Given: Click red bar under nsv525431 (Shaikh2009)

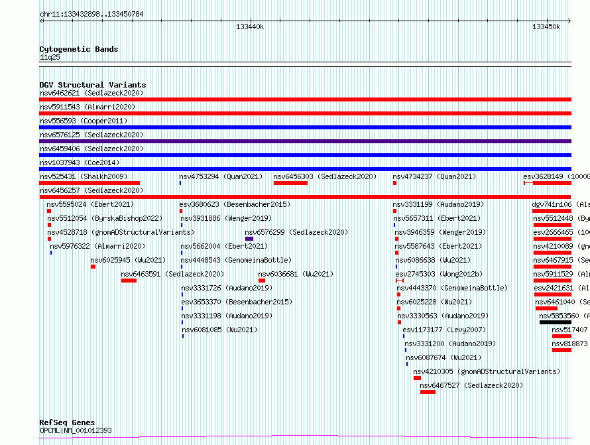Looking at the screenshot, I should [x=89, y=183].
